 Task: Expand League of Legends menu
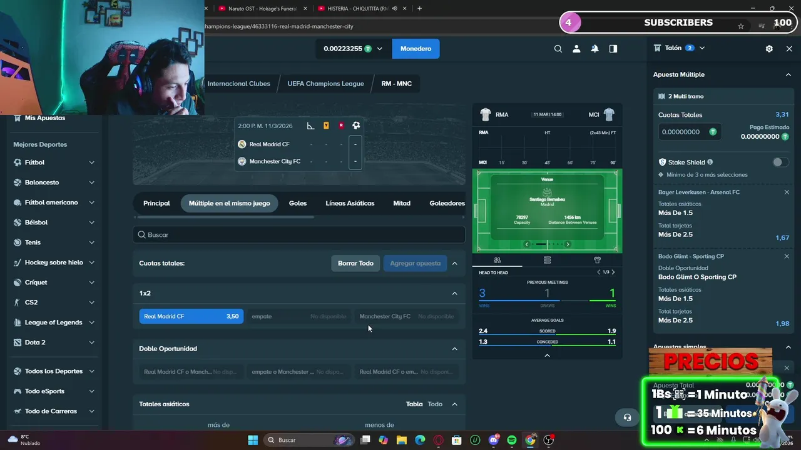click(91, 322)
